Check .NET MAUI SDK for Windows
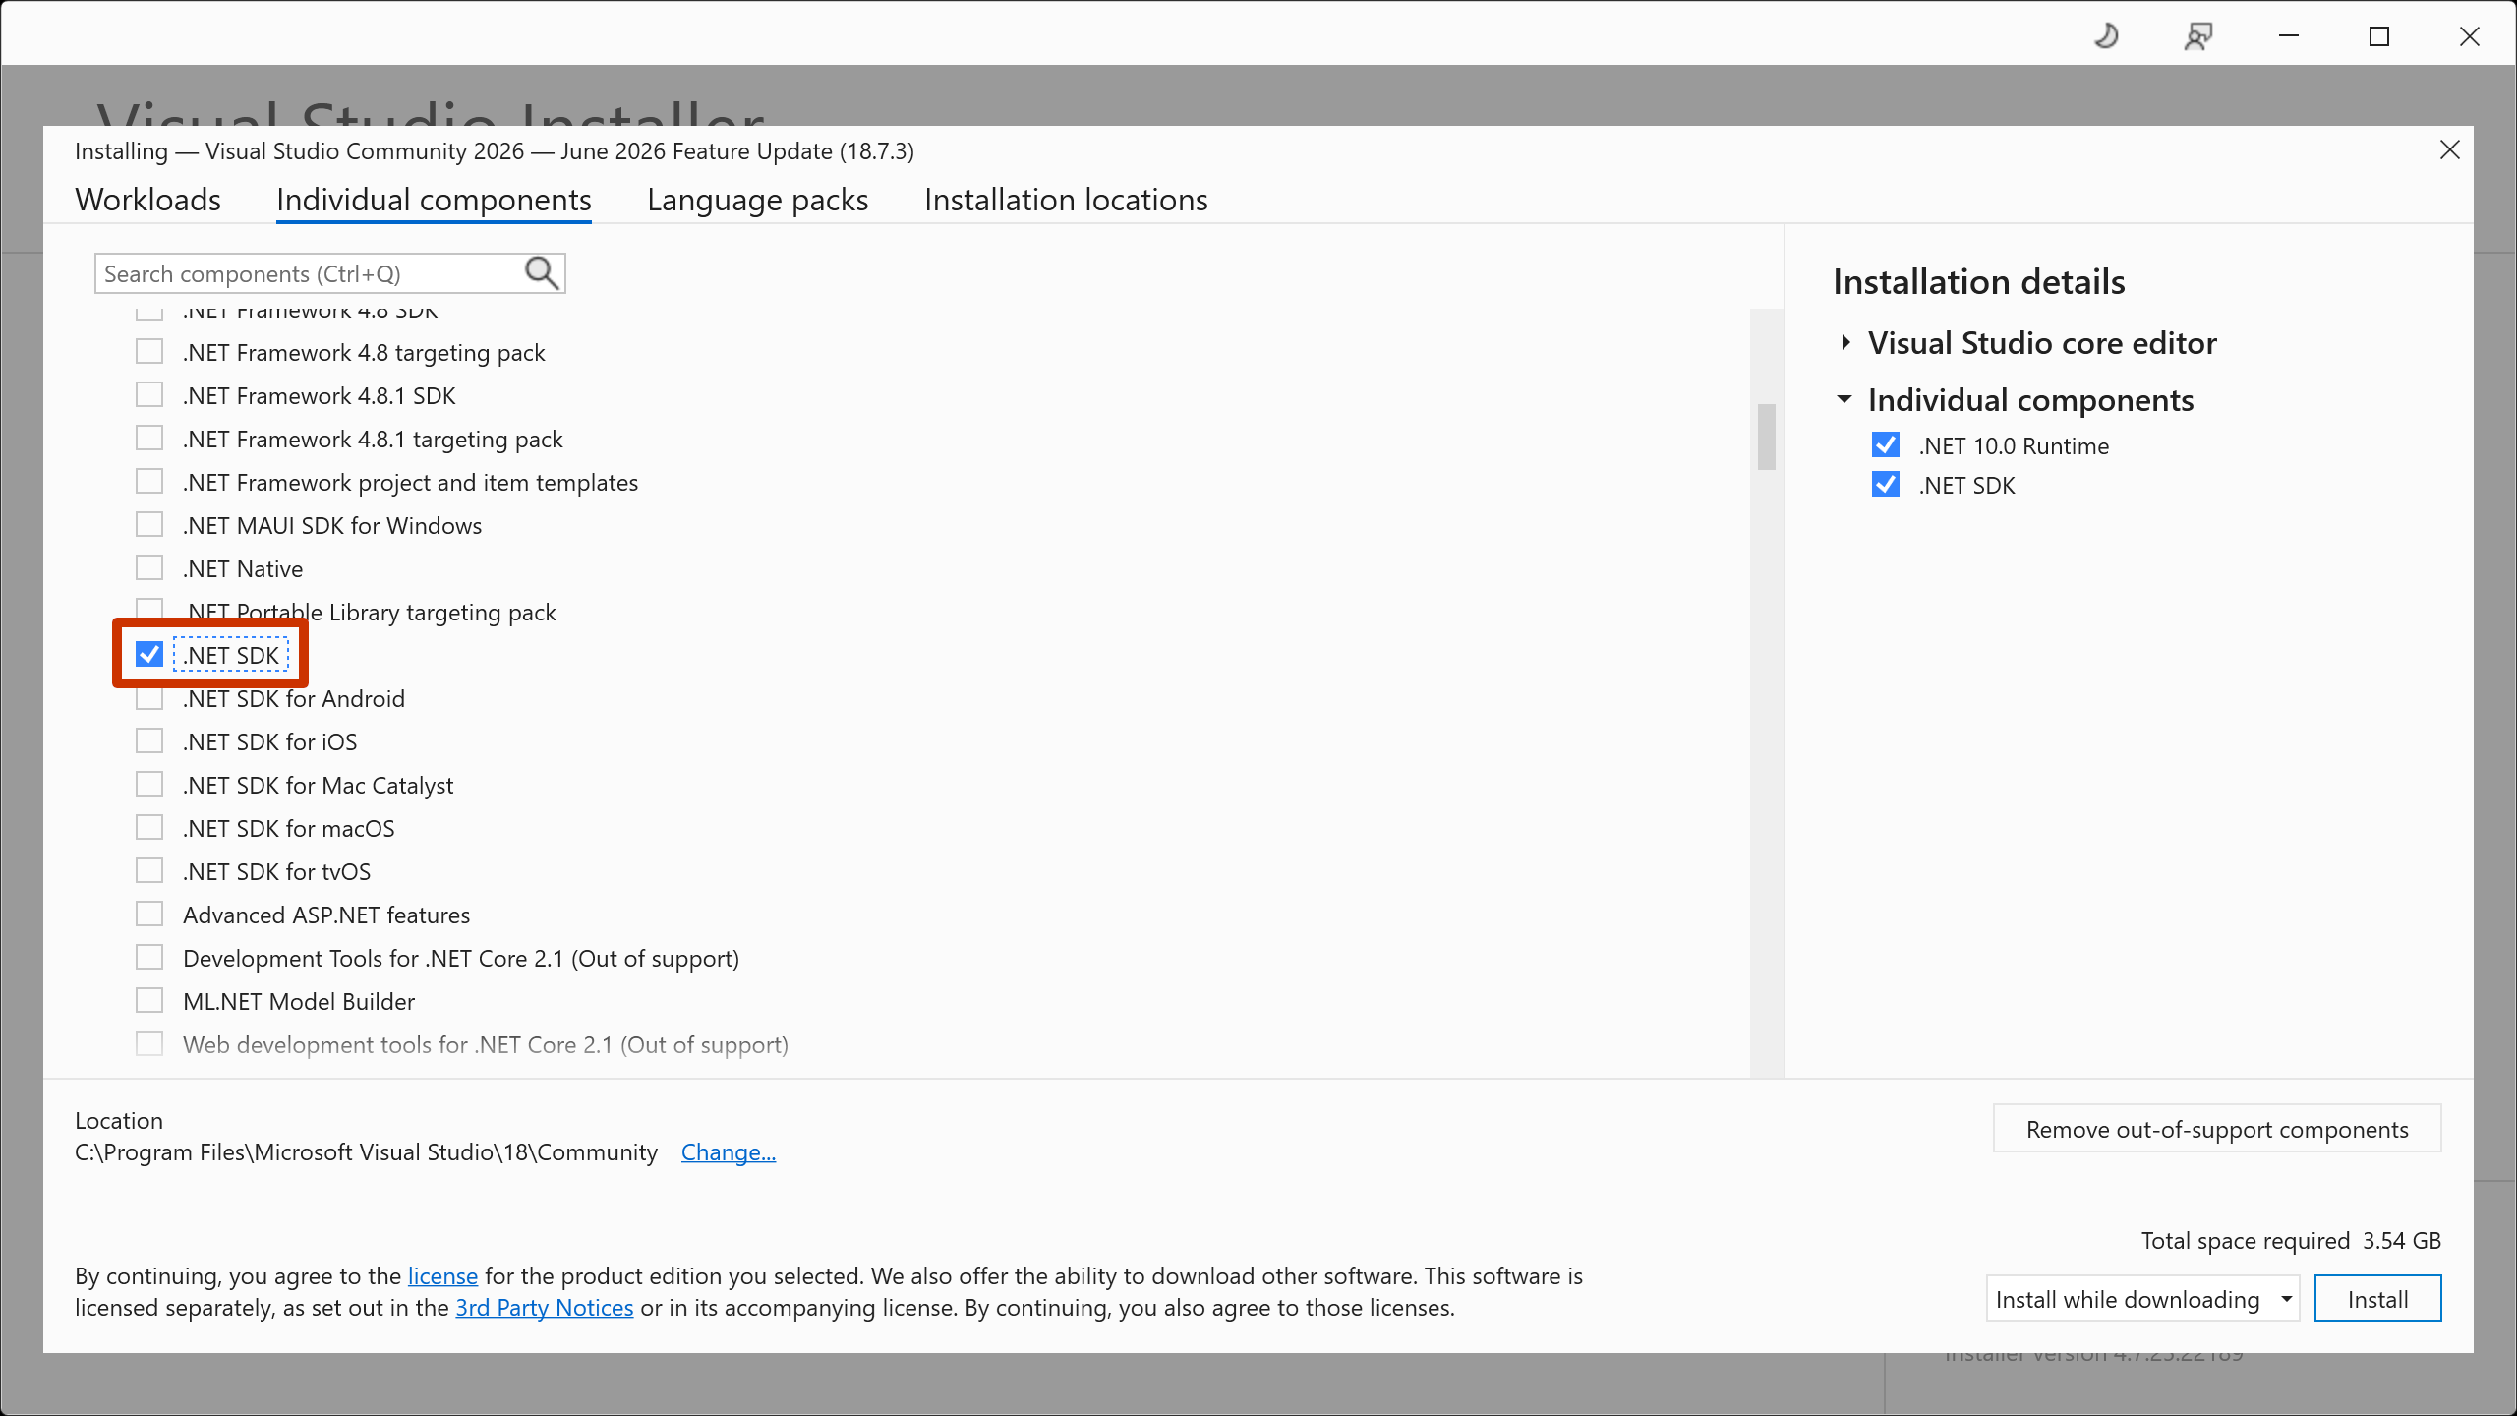Image resolution: width=2517 pixels, height=1416 pixels. 149,525
